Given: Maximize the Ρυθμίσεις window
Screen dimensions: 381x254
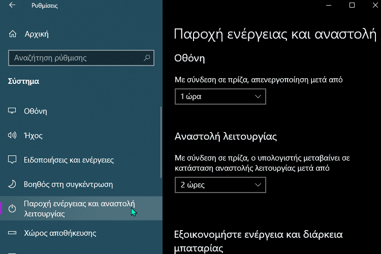Looking at the screenshot, I should (352, 5).
